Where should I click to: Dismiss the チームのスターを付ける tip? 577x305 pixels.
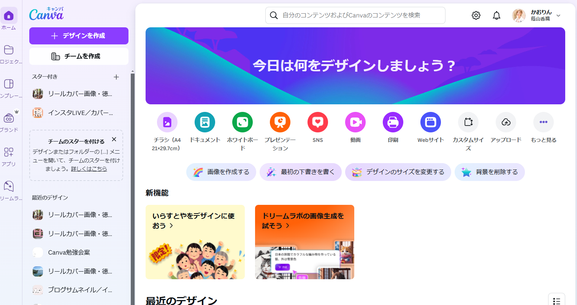[x=114, y=139]
